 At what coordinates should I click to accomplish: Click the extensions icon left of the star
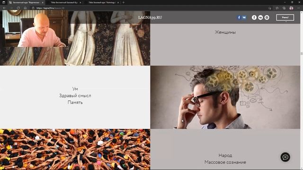(269, 8)
